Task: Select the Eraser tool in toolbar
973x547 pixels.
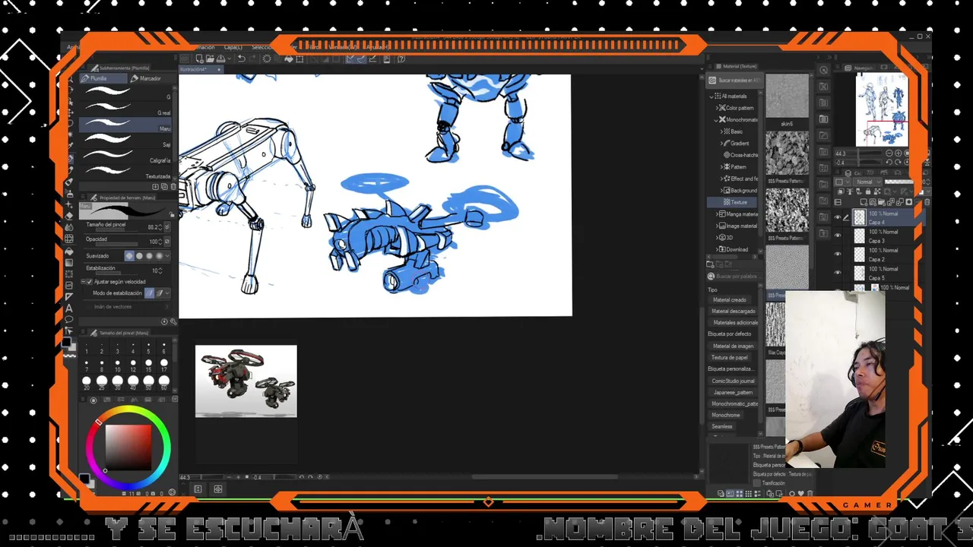Action: (69, 216)
